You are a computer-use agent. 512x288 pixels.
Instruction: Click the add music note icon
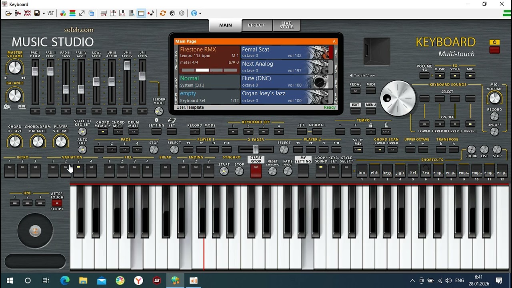click(150, 13)
